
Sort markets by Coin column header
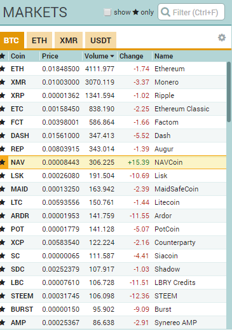coord(18,56)
